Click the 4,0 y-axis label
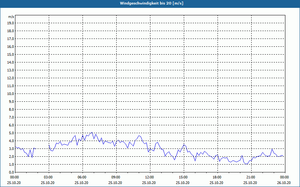 (11, 141)
